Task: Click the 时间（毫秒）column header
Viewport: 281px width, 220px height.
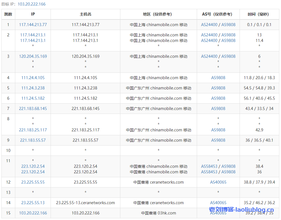Action: point(259,14)
